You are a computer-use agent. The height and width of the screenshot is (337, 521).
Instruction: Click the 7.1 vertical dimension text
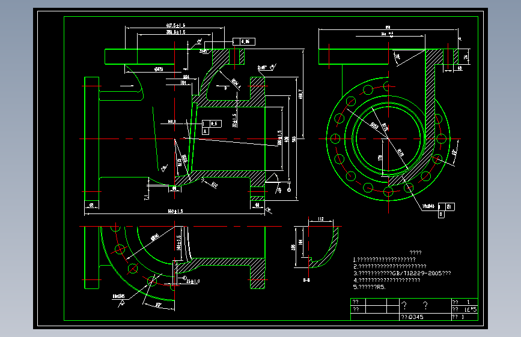click(146, 197)
